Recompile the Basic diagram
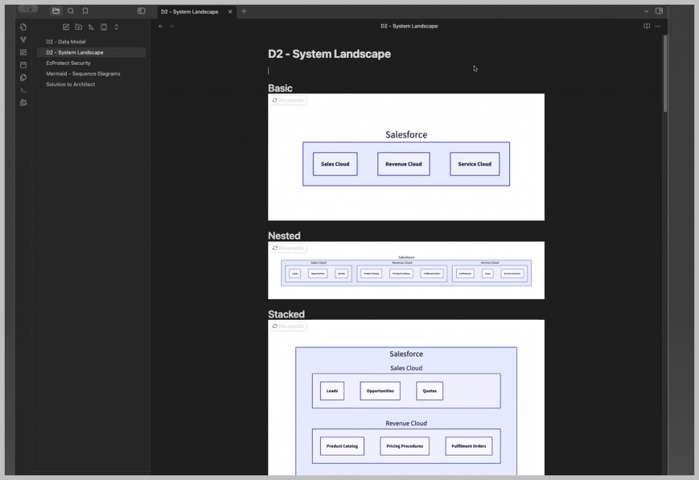The width and height of the screenshot is (699, 480). click(x=288, y=100)
